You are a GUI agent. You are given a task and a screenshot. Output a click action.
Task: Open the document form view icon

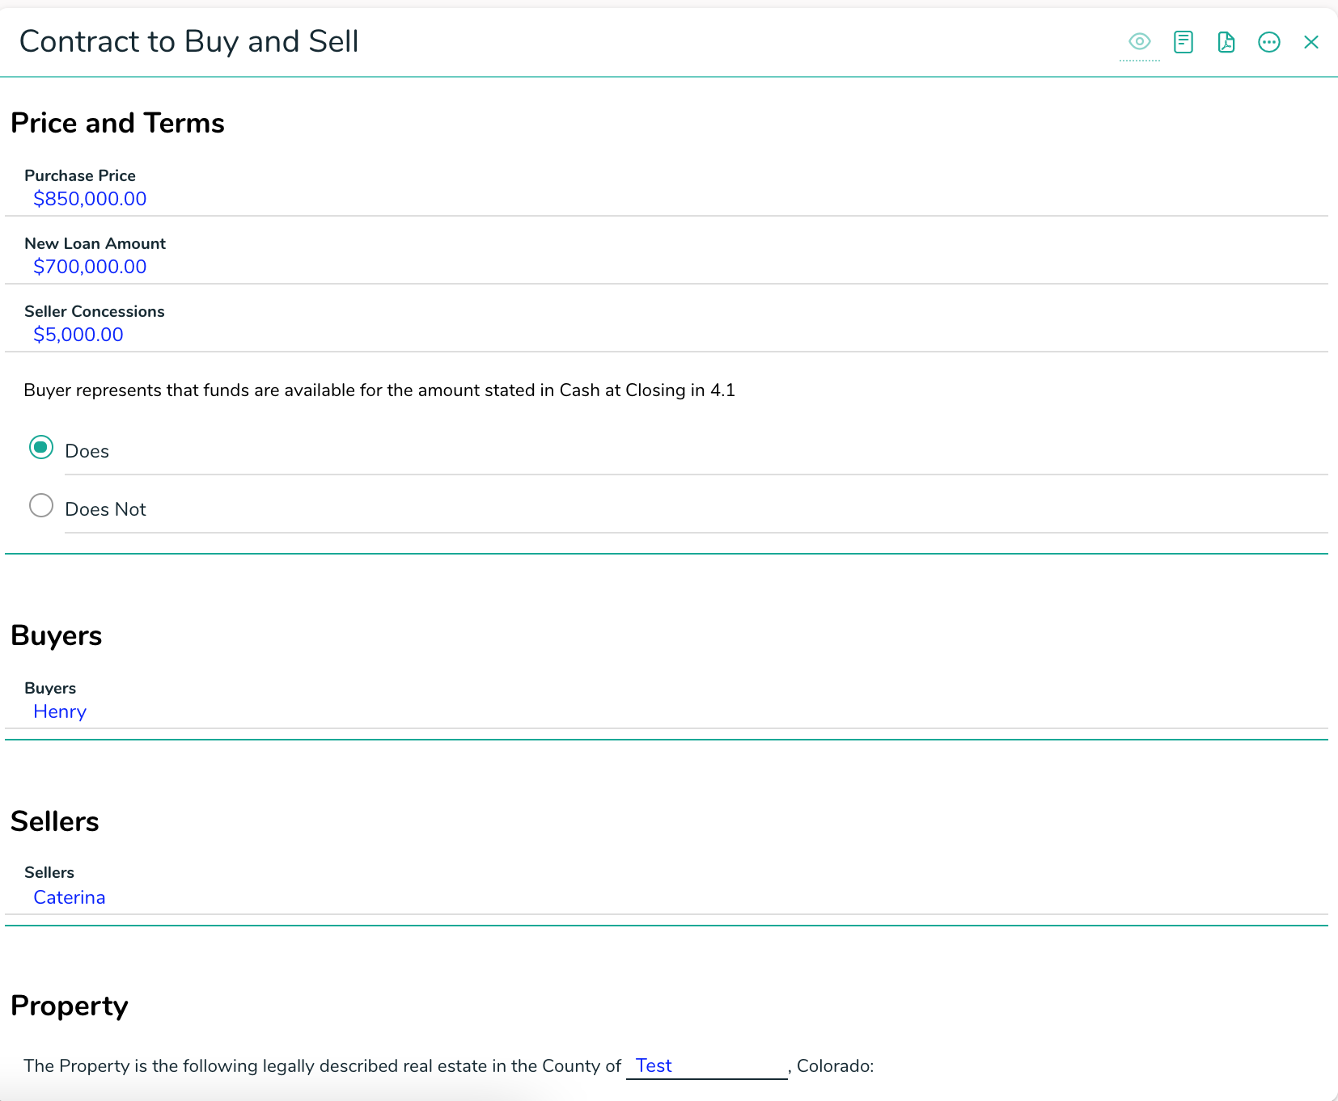(x=1183, y=42)
